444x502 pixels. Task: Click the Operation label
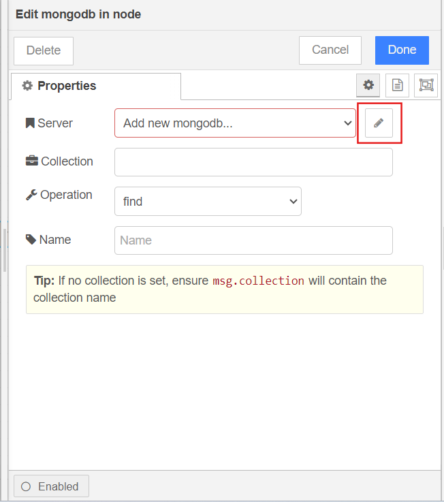59,195
